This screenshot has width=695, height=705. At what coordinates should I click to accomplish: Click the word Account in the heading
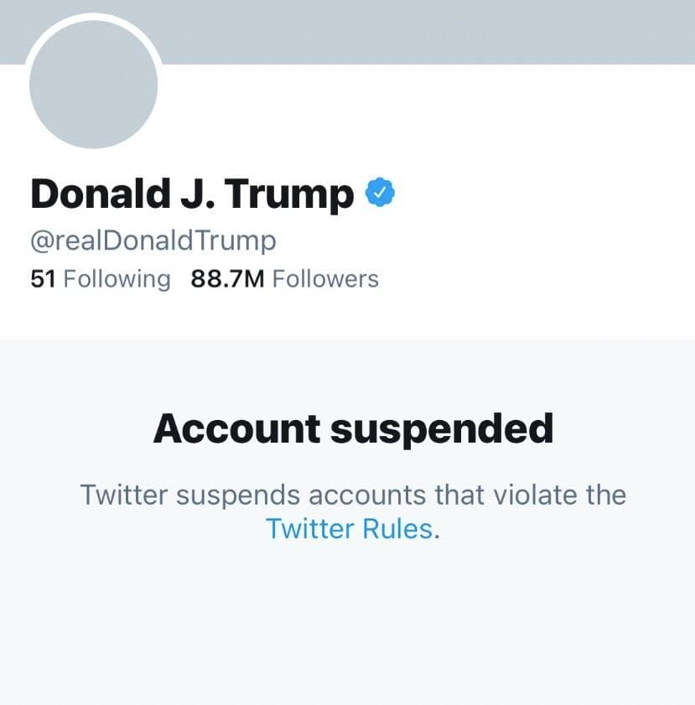[236, 428]
